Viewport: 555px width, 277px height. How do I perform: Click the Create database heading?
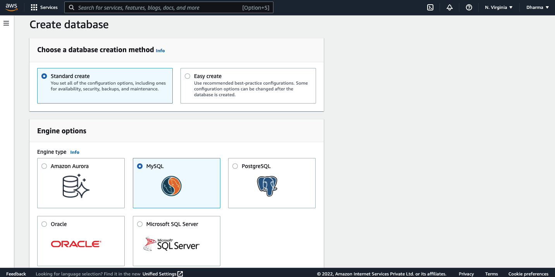coord(69,25)
